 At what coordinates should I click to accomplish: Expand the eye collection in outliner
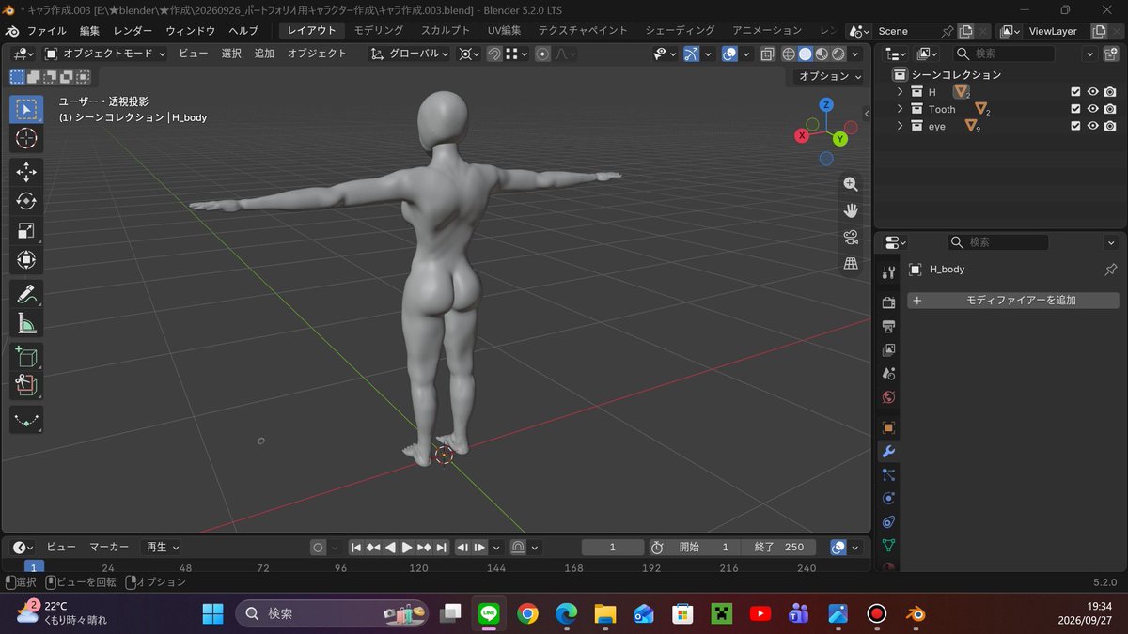pyautogui.click(x=900, y=126)
